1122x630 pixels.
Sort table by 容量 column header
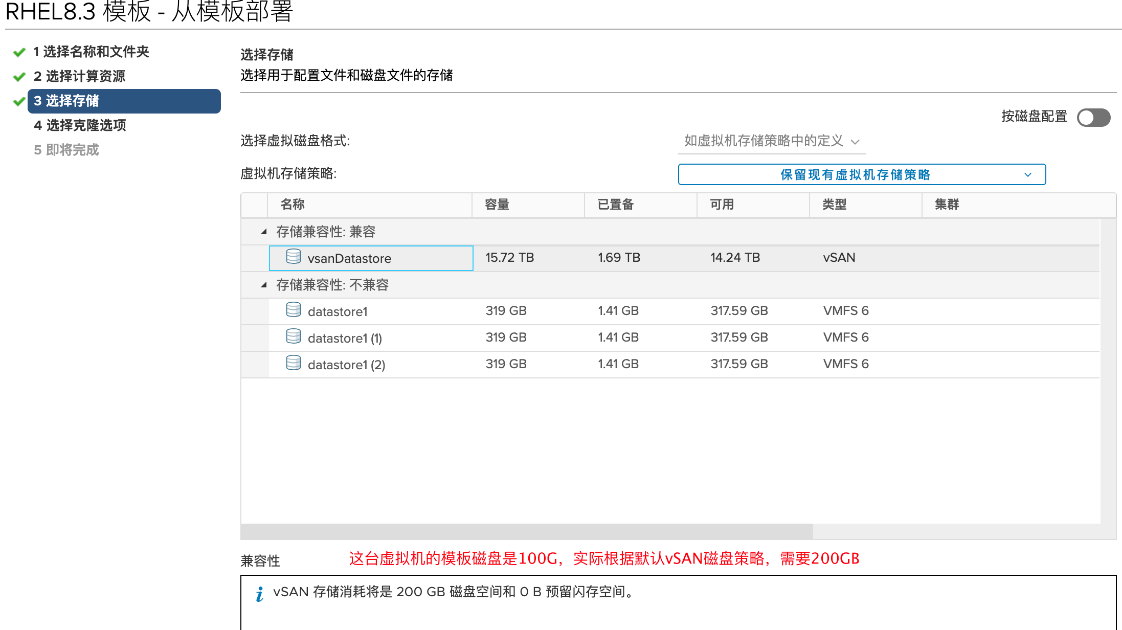point(497,205)
